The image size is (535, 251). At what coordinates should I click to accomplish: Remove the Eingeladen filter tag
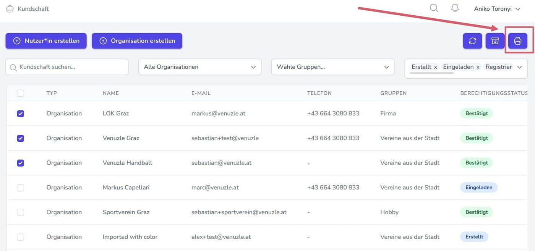pos(478,67)
